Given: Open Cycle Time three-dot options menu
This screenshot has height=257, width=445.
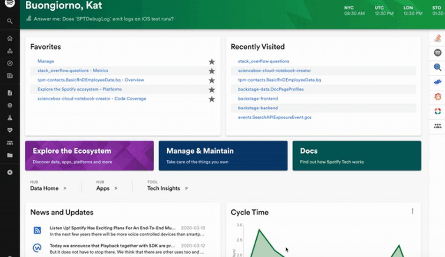Looking at the screenshot, I should [x=412, y=211].
